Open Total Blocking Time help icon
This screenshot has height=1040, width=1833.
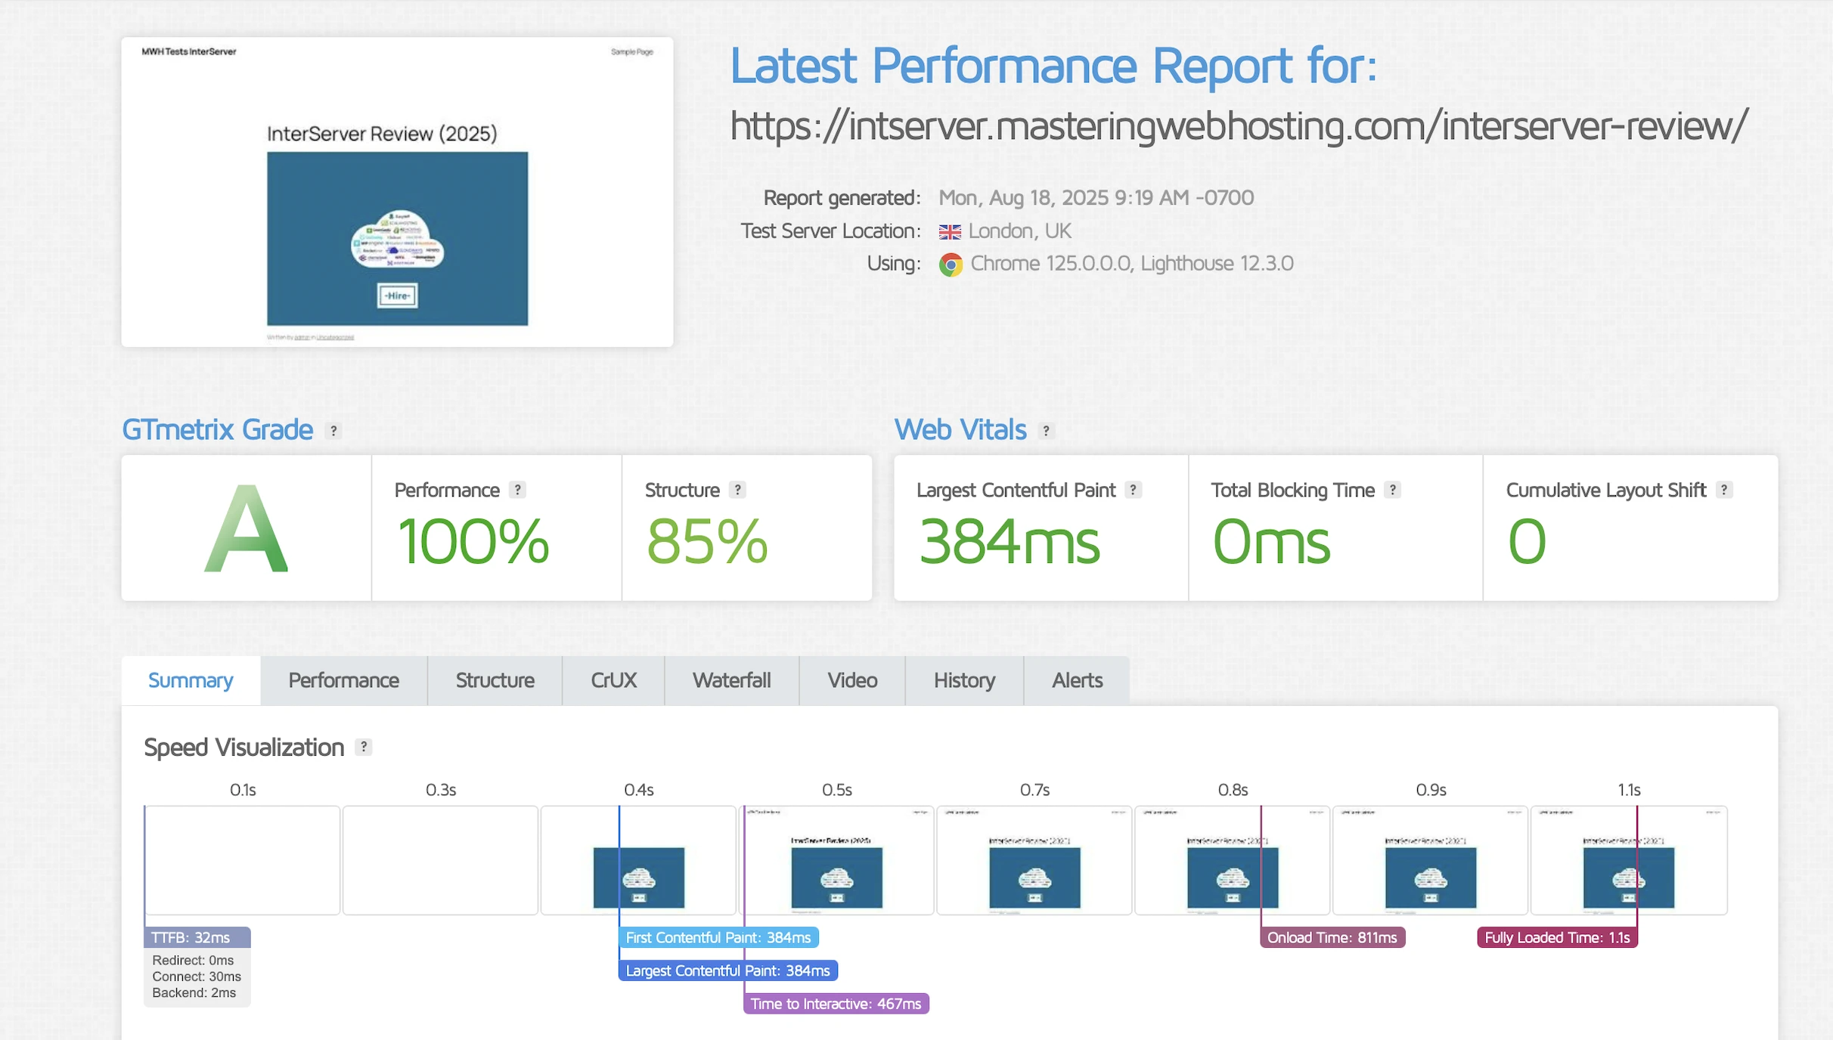1392,490
